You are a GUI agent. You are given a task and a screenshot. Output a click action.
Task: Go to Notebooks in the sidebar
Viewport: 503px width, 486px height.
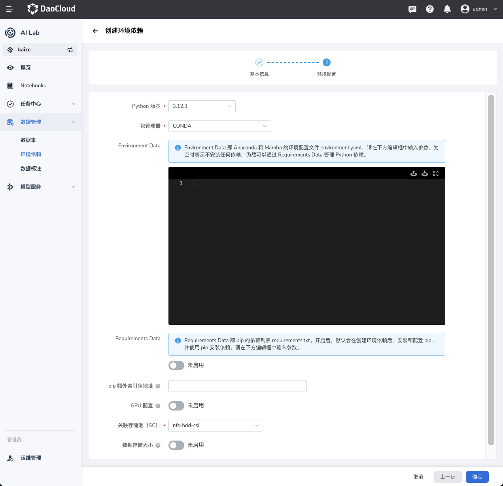(x=33, y=86)
